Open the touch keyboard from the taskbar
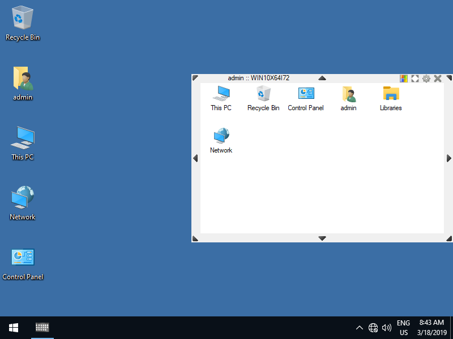Screen dimensions: 453x339 click(42, 328)
